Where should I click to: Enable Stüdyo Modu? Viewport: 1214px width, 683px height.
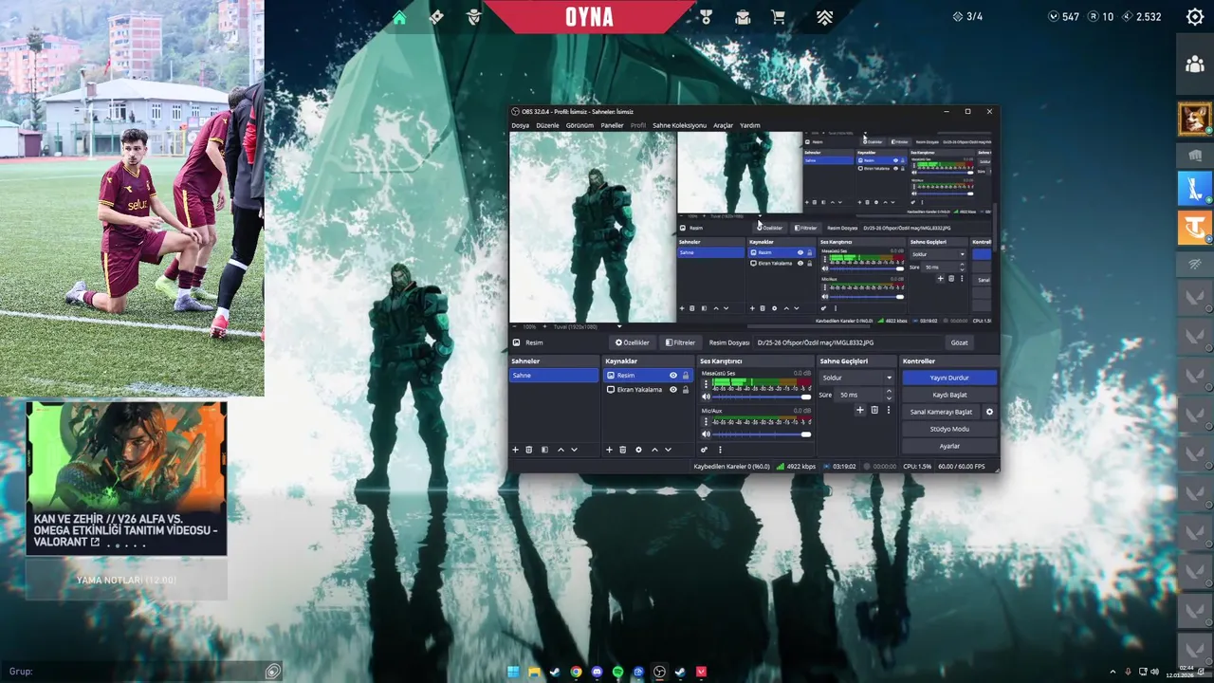949,429
